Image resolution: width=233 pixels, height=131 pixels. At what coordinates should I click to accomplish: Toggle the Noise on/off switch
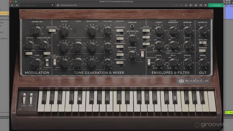point(120,55)
